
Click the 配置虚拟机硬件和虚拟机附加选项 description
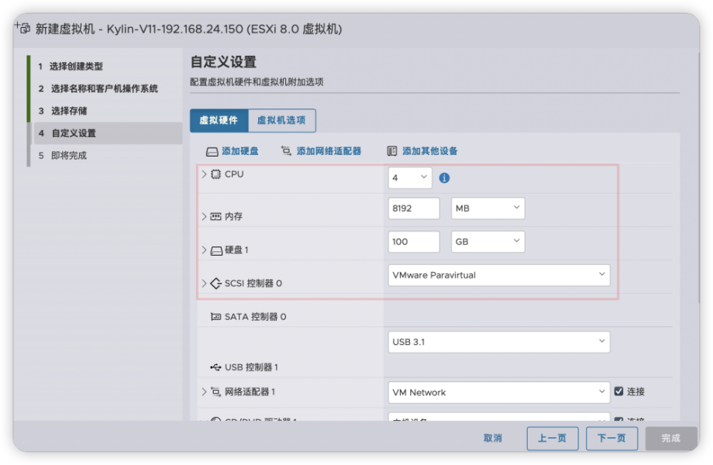click(x=257, y=82)
